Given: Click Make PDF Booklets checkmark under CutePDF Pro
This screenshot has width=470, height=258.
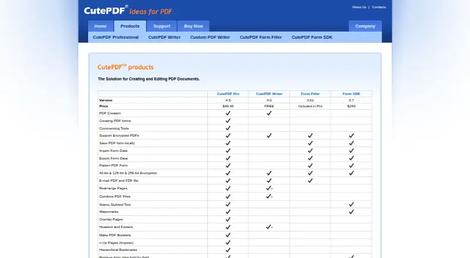Looking at the screenshot, I should click(x=228, y=235).
